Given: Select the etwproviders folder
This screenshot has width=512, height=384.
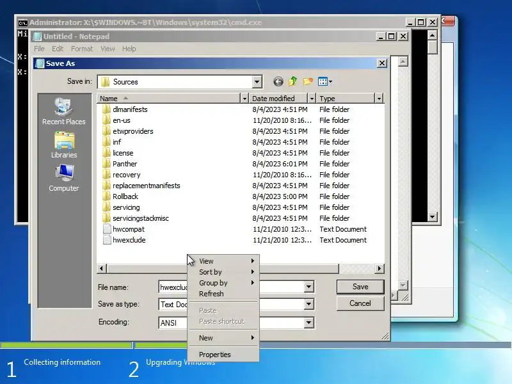Looking at the screenshot, I should 127,131.
